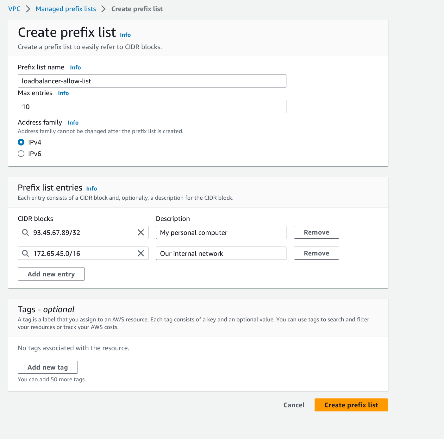The image size is (444, 439).
Task: Click the orange Create prefix list button
Action: tap(351, 405)
